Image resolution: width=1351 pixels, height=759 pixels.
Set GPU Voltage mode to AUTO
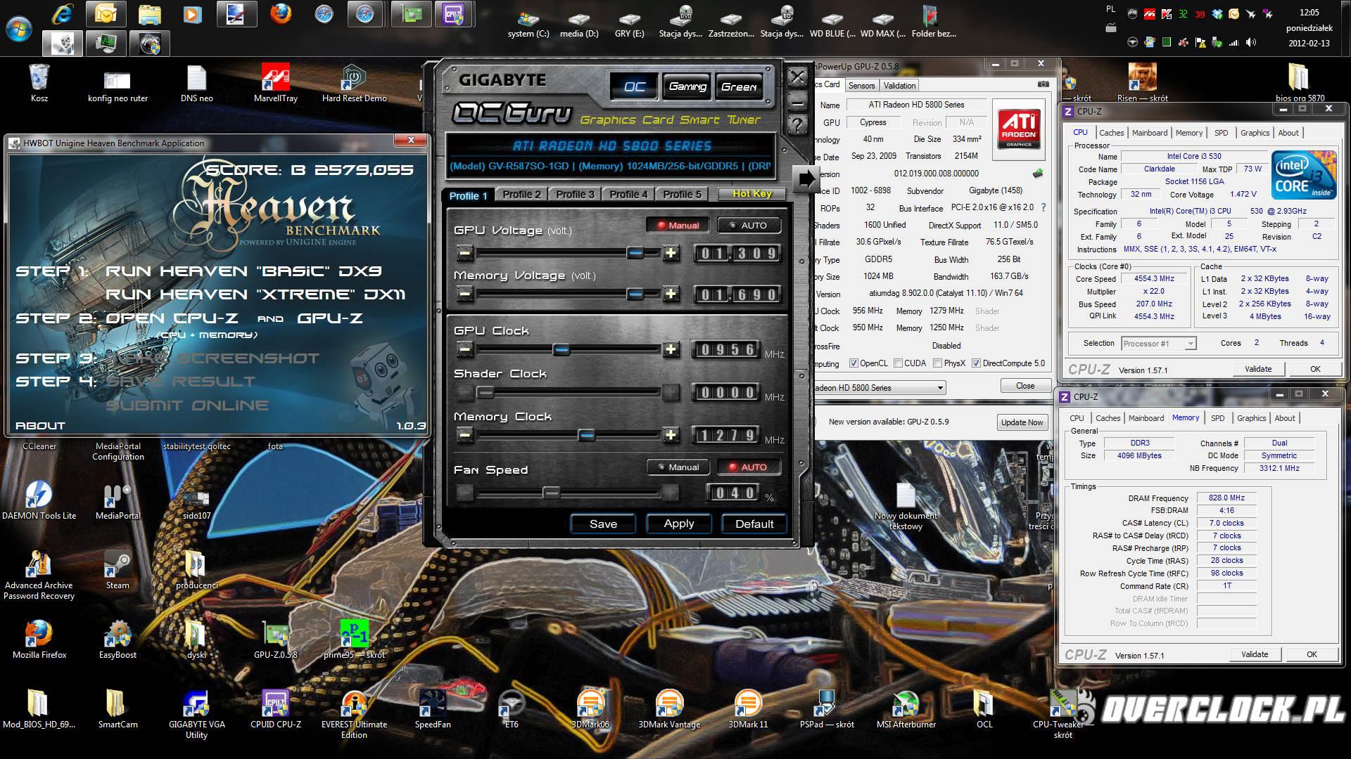coord(749,225)
